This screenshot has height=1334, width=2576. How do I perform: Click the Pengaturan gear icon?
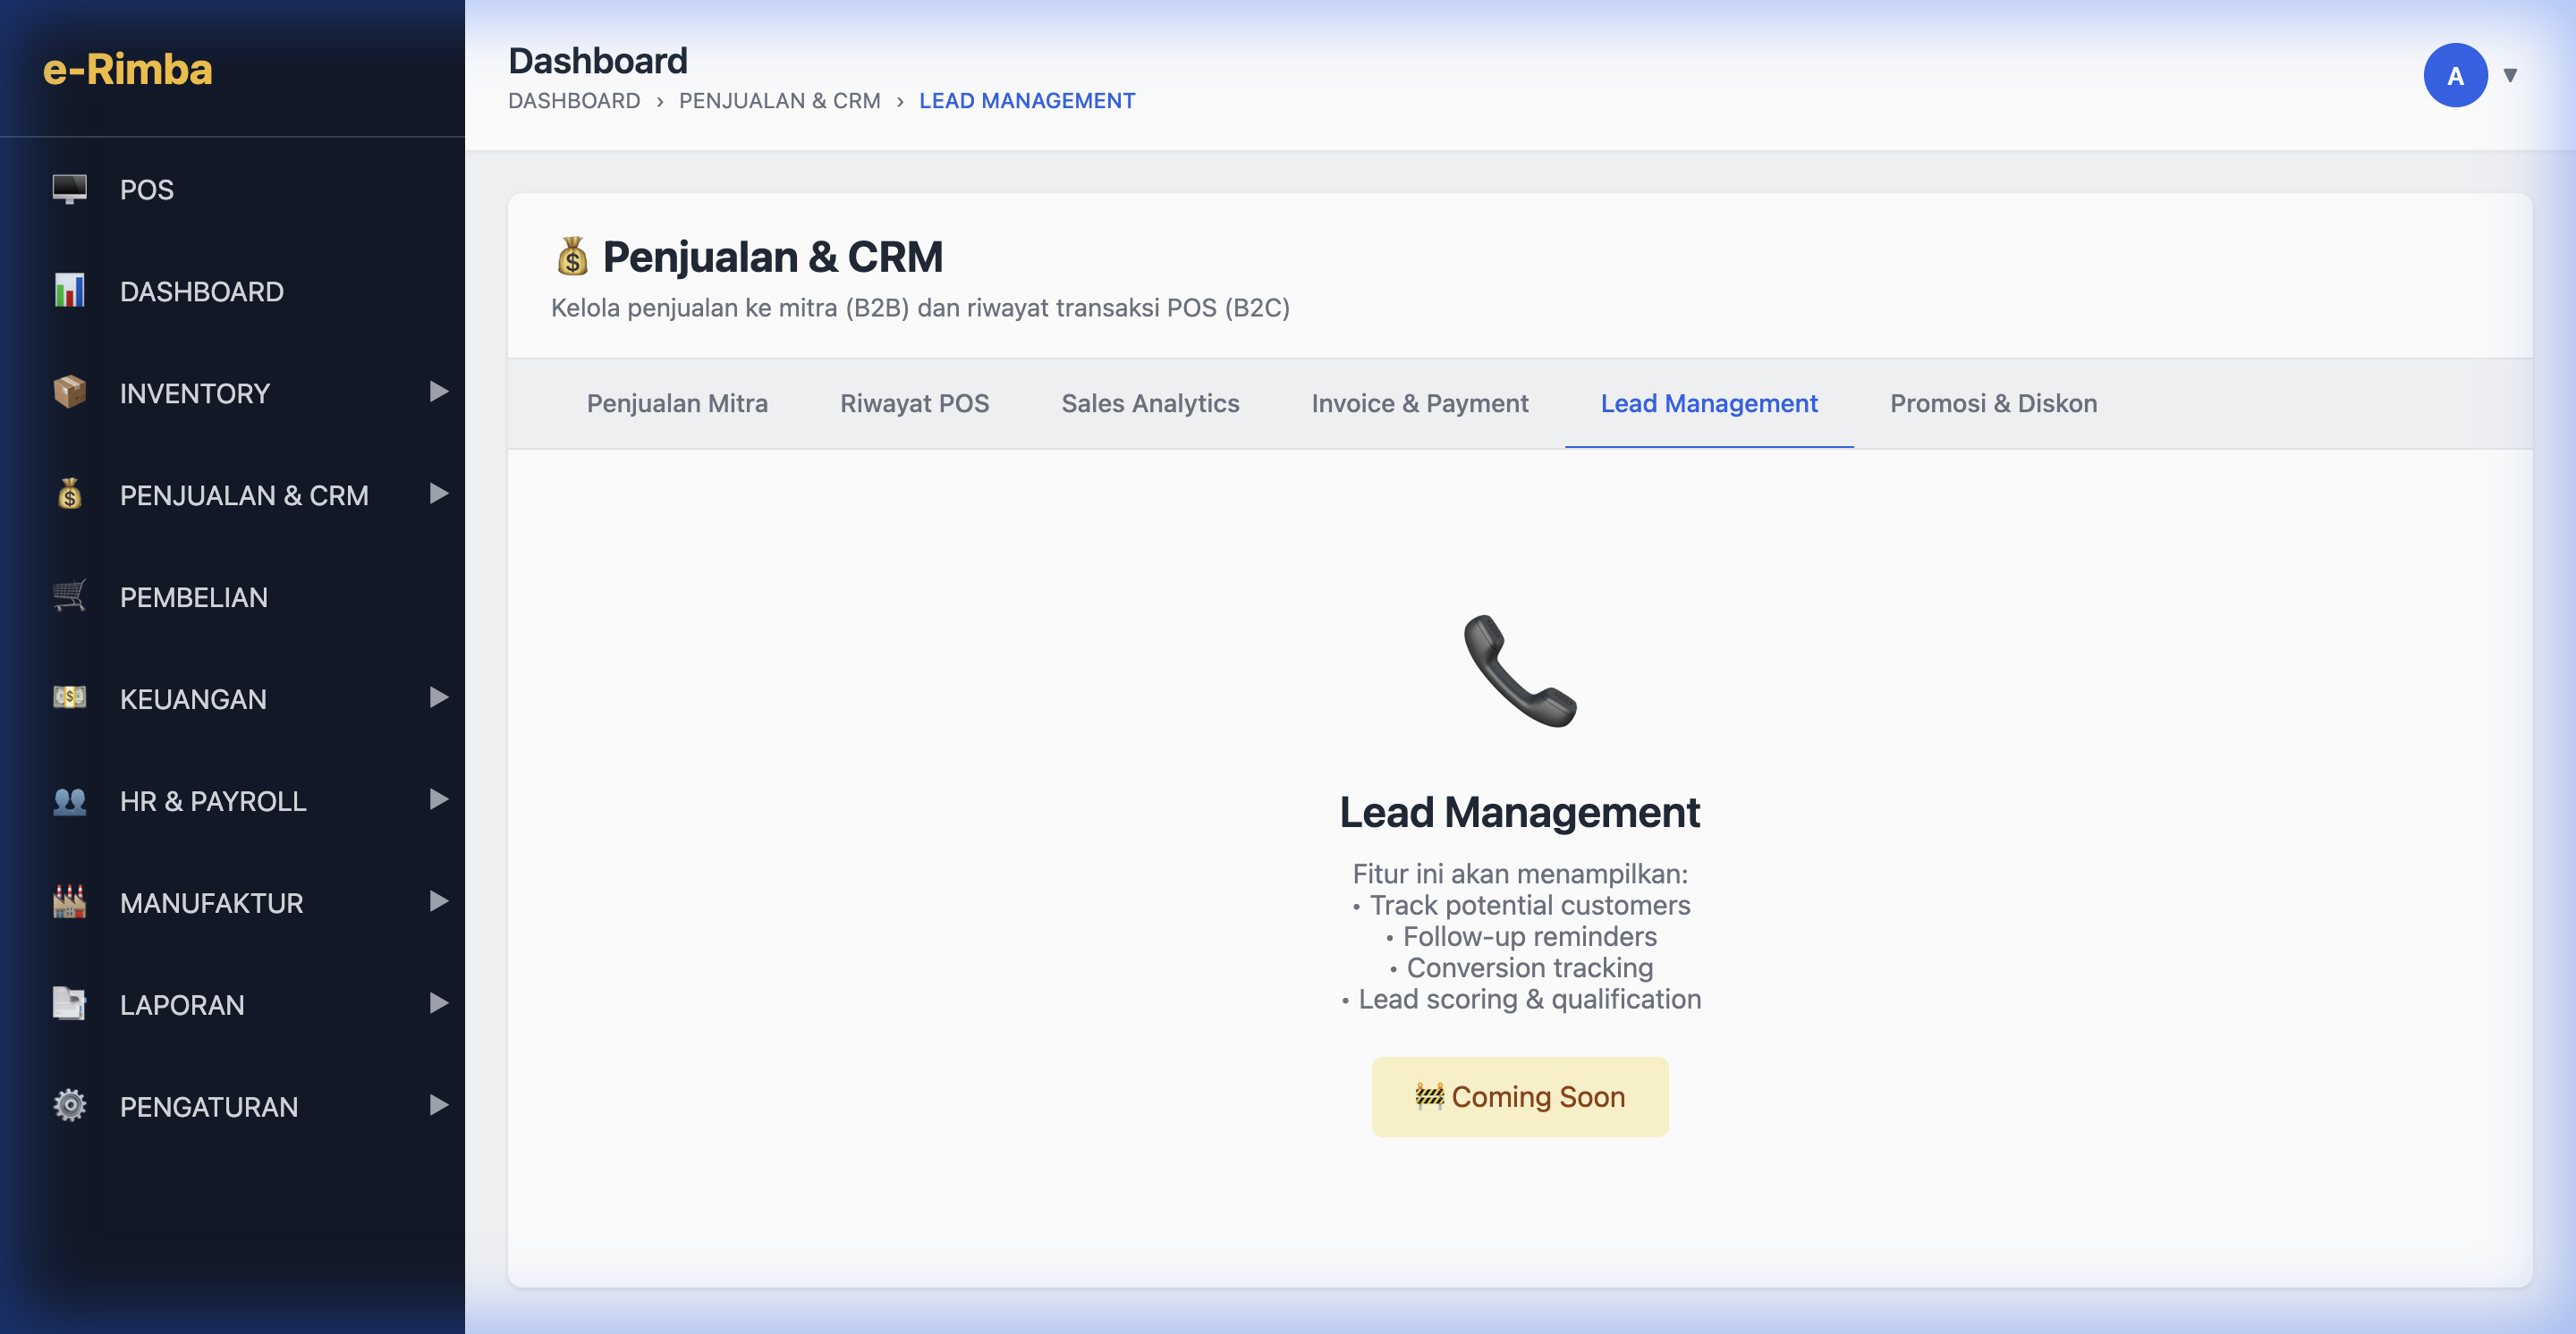69,1106
